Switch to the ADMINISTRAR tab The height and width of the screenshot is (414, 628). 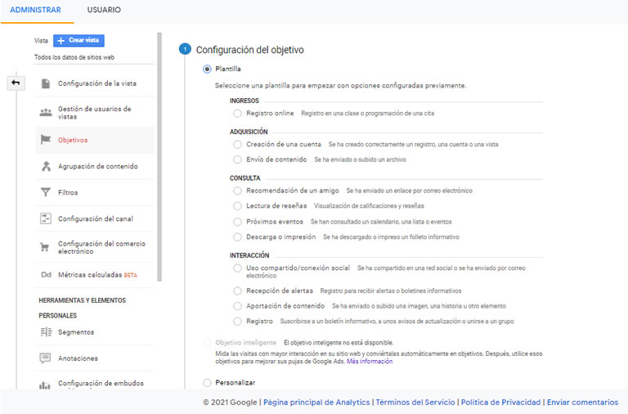(36, 10)
